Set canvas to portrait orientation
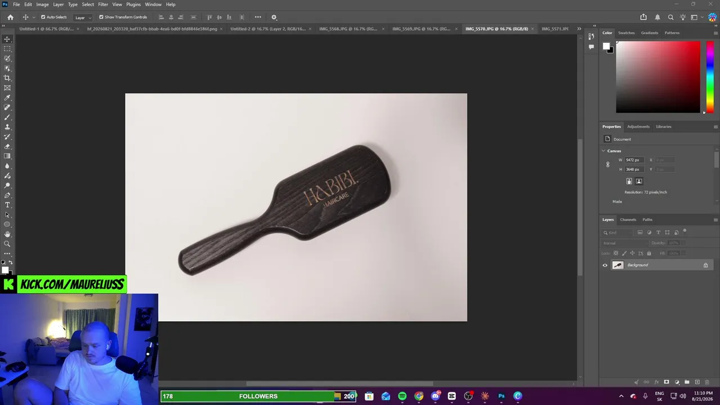The width and height of the screenshot is (720, 405). 629,181
